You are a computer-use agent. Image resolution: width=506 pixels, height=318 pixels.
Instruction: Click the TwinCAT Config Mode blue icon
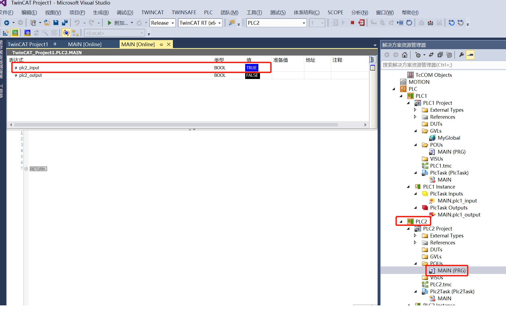(27, 33)
